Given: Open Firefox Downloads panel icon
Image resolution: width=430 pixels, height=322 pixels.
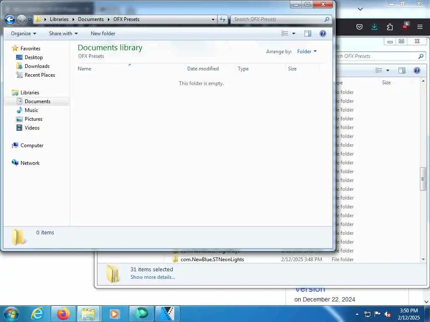Looking at the screenshot, I should coord(374,27).
